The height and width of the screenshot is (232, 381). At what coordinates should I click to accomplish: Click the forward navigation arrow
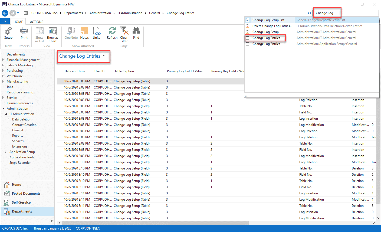(12, 13)
